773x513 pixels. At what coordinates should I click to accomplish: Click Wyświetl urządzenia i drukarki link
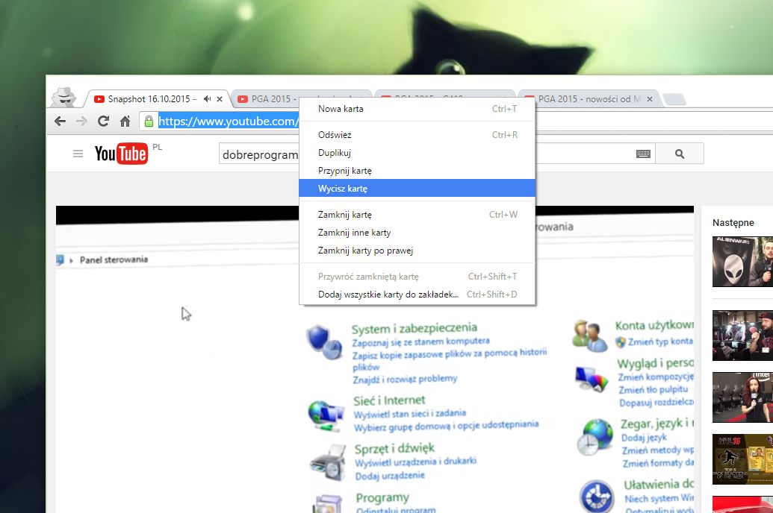click(415, 462)
